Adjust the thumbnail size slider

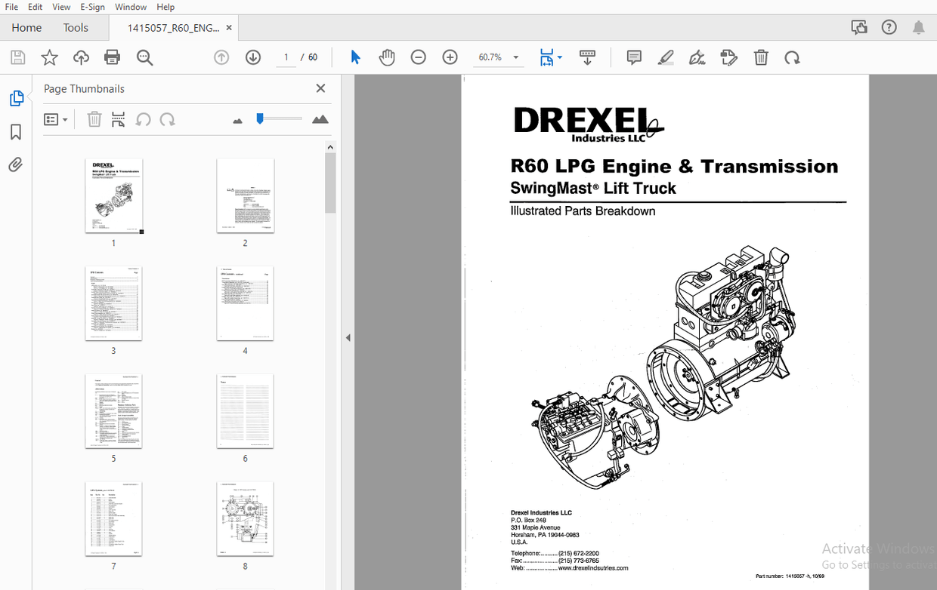click(259, 118)
